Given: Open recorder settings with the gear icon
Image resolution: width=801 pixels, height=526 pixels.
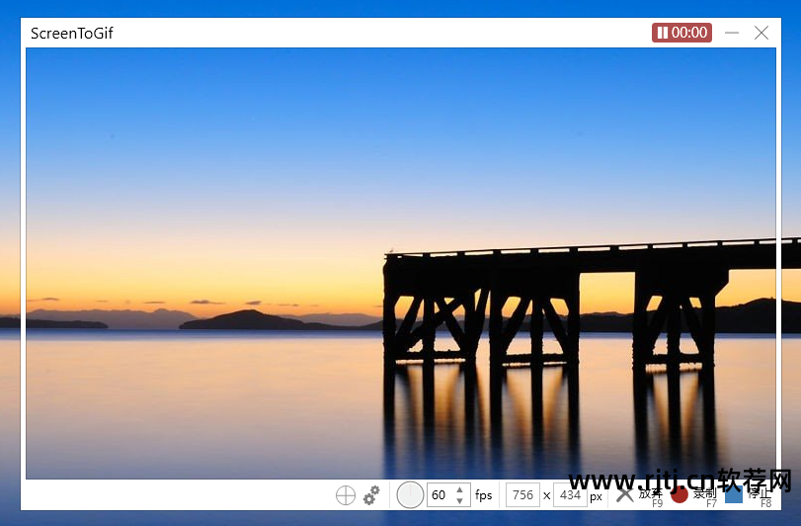Looking at the screenshot, I should [x=371, y=495].
